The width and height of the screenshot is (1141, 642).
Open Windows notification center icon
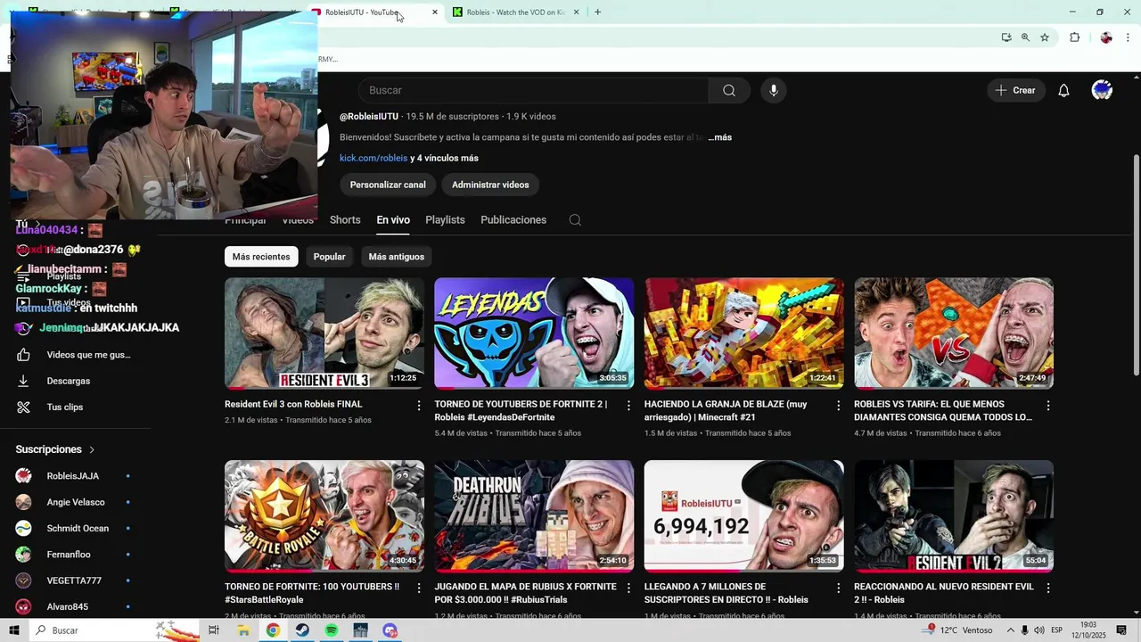point(1121,630)
